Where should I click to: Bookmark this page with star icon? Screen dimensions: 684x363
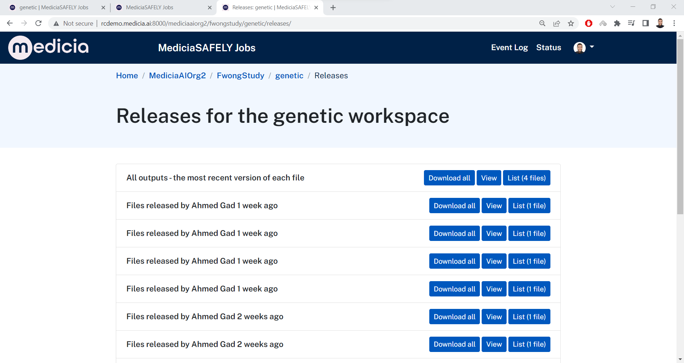[571, 23]
